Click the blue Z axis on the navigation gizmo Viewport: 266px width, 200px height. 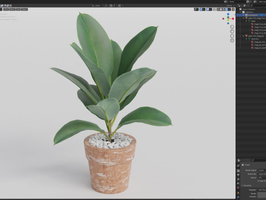point(228,14)
